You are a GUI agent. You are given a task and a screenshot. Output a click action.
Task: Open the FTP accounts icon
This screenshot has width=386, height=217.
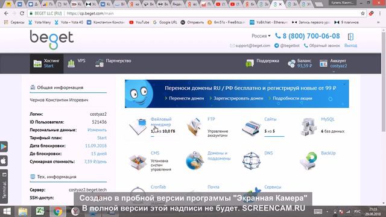(x=194, y=127)
